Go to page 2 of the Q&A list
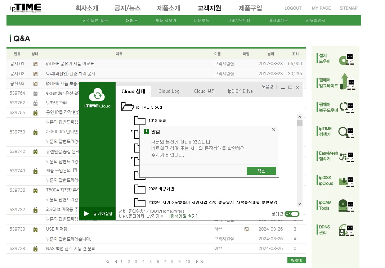 pyautogui.click(x=129, y=262)
